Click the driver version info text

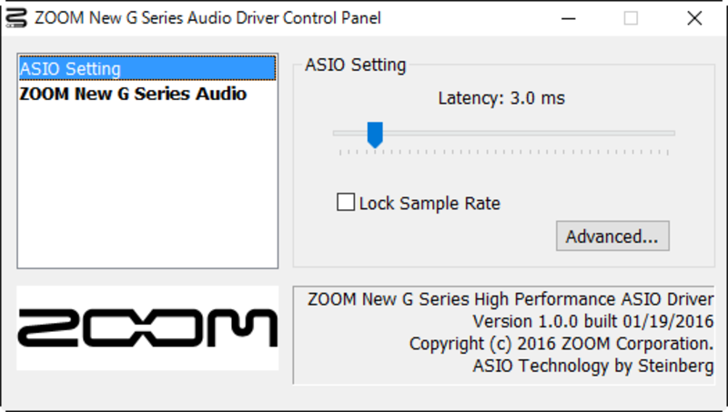click(x=593, y=322)
